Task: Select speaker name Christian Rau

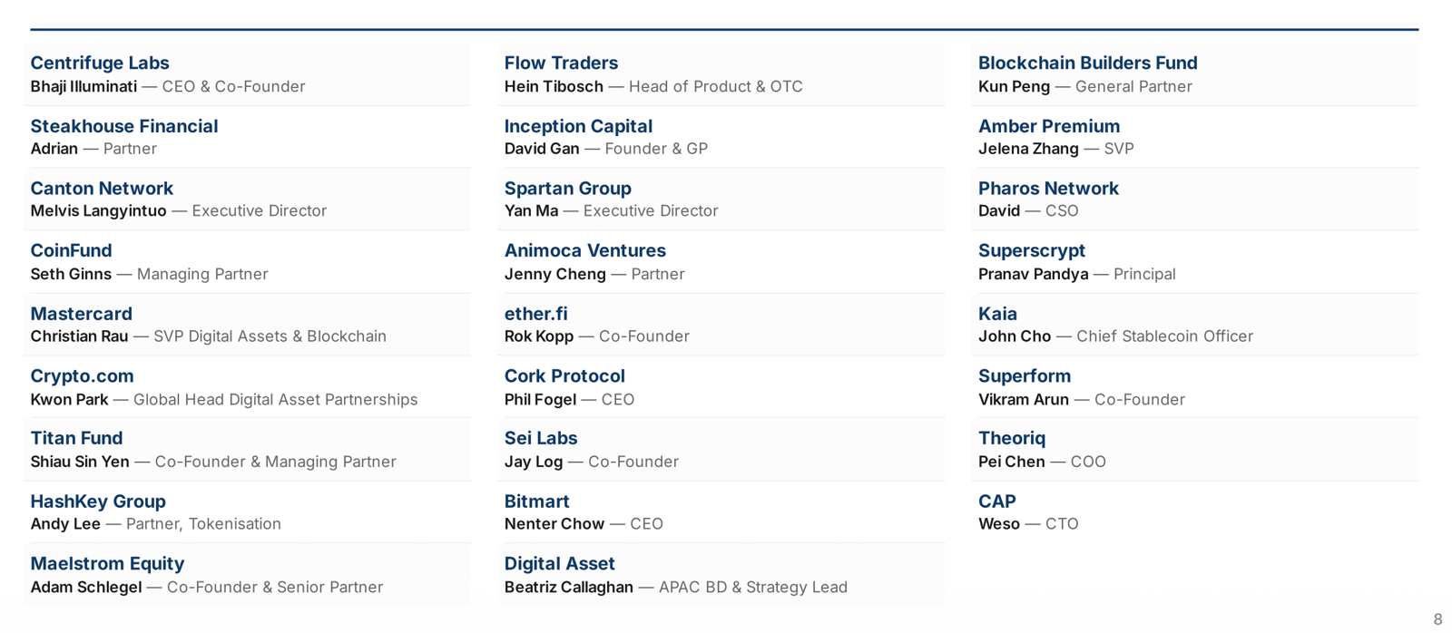Action: coord(79,336)
